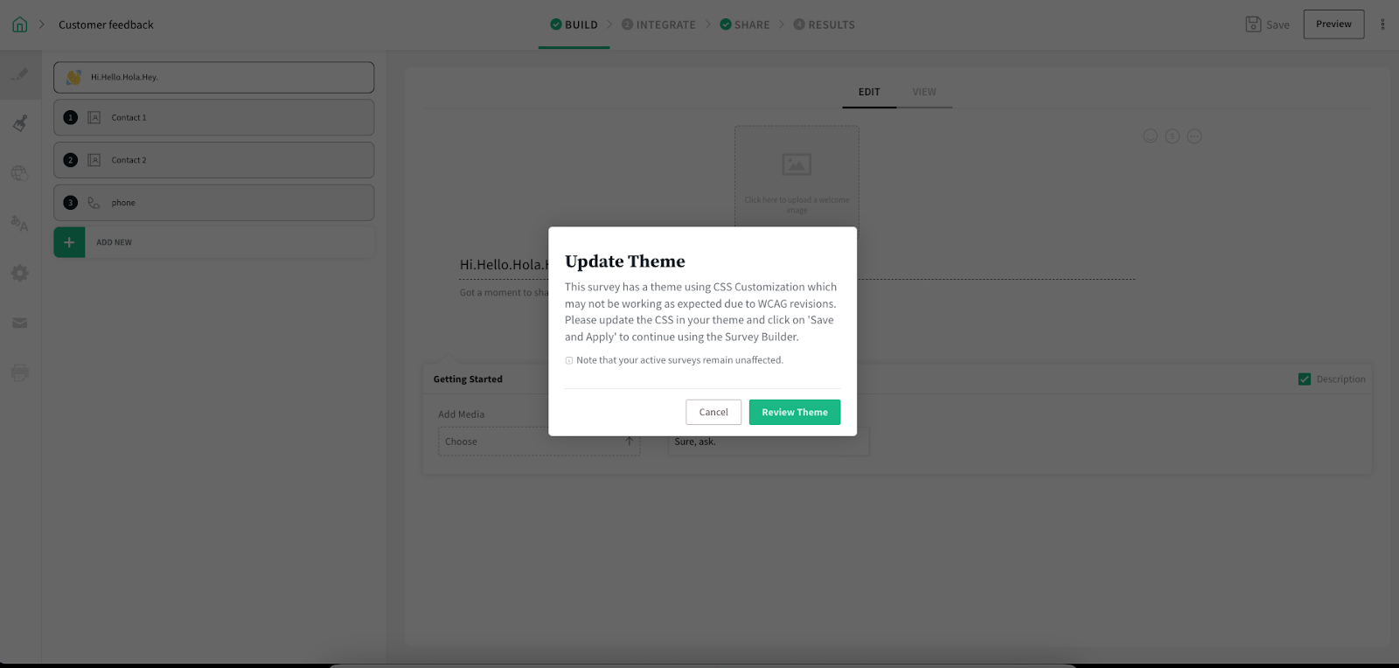Click the Review Theme button
Screen dimensions: 1399x668
pyautogui.click(x=794, y=412)
